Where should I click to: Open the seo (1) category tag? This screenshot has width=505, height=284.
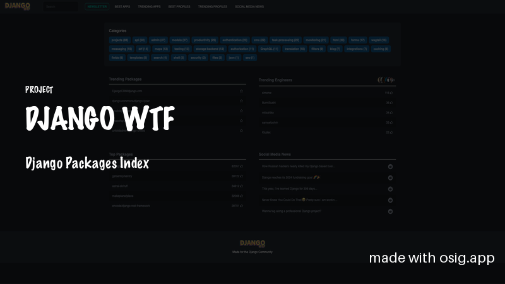click(x=250, y=57)
